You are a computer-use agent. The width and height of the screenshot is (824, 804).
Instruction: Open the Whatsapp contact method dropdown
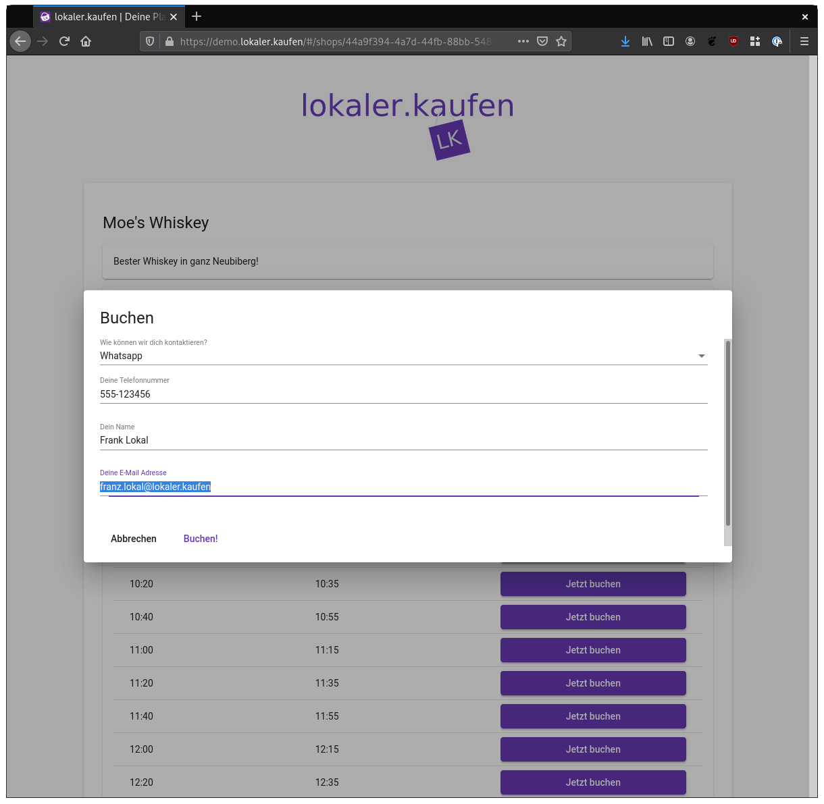(x=404, y=356)
